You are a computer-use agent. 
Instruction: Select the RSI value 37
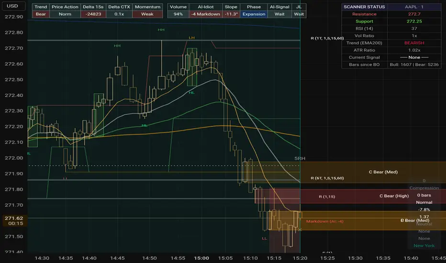pyautogui.click(x=414, y=28)
